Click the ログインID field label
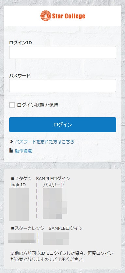The width and height of the screenshot is (125, 273). 21,43
